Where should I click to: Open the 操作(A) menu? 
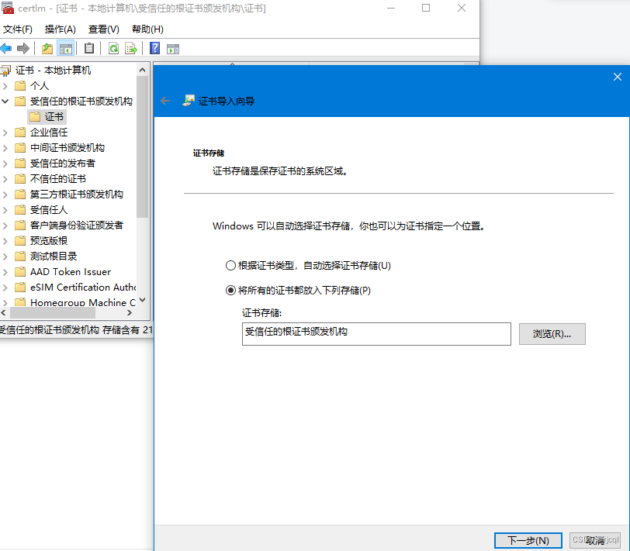click(60, 29)
